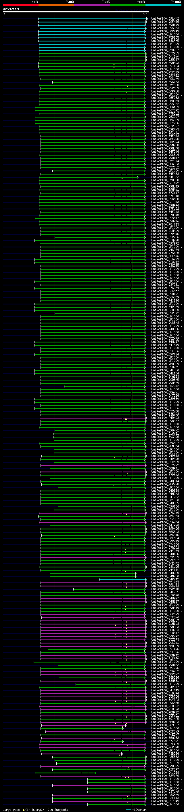
Task: Select the UniRef100_Q54NG7 label
Action: pyautogui.click(x=165, y=443)
